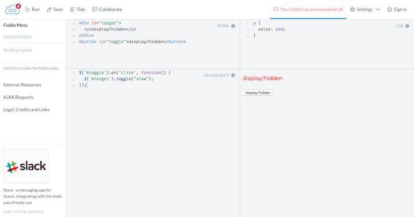414x217 pixels.
Task: Click the flag icon beside unsaved draft
Action: [x=275, y=10]
